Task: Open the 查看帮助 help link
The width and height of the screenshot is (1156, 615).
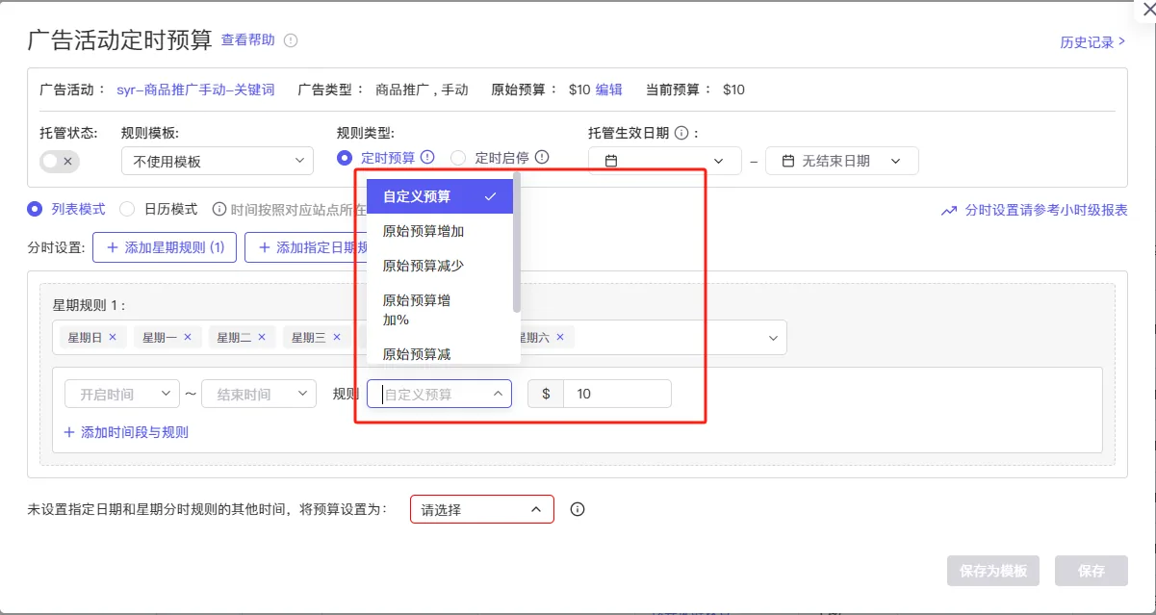Action: tap(247, 40)
